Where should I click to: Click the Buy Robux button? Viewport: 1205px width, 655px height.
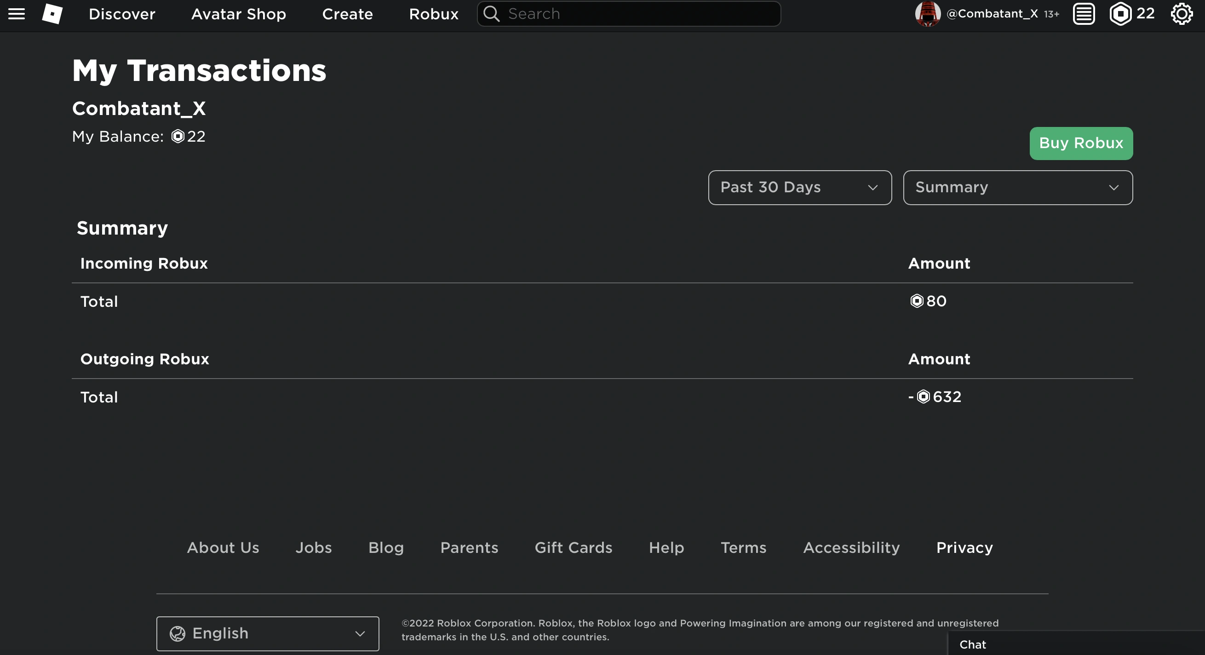pos(1080,143)
